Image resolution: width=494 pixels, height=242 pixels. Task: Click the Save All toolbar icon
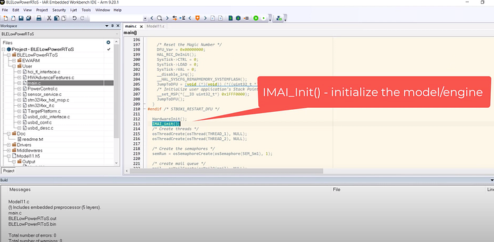point(28,19)
